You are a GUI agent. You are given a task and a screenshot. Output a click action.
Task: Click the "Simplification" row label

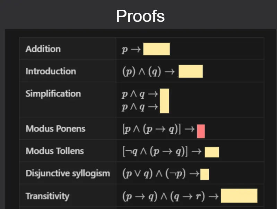tap(53, 94)
